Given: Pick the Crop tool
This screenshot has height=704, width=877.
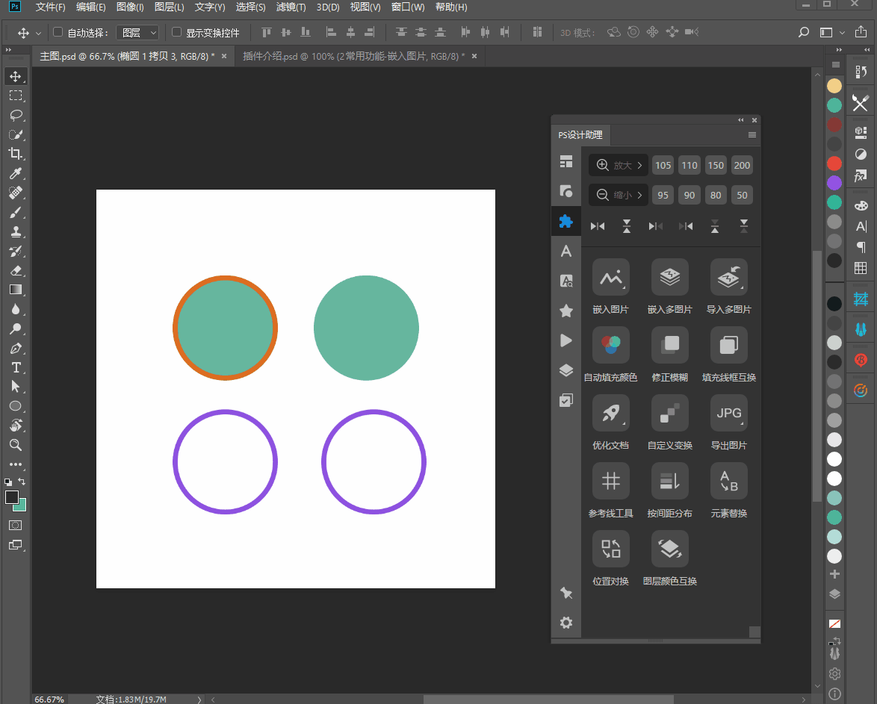Looking at the screenshot, I should 16,154.
